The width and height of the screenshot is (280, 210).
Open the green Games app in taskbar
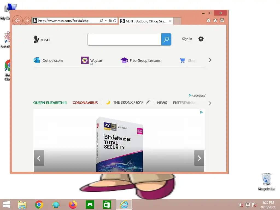[x=90, y=205]
